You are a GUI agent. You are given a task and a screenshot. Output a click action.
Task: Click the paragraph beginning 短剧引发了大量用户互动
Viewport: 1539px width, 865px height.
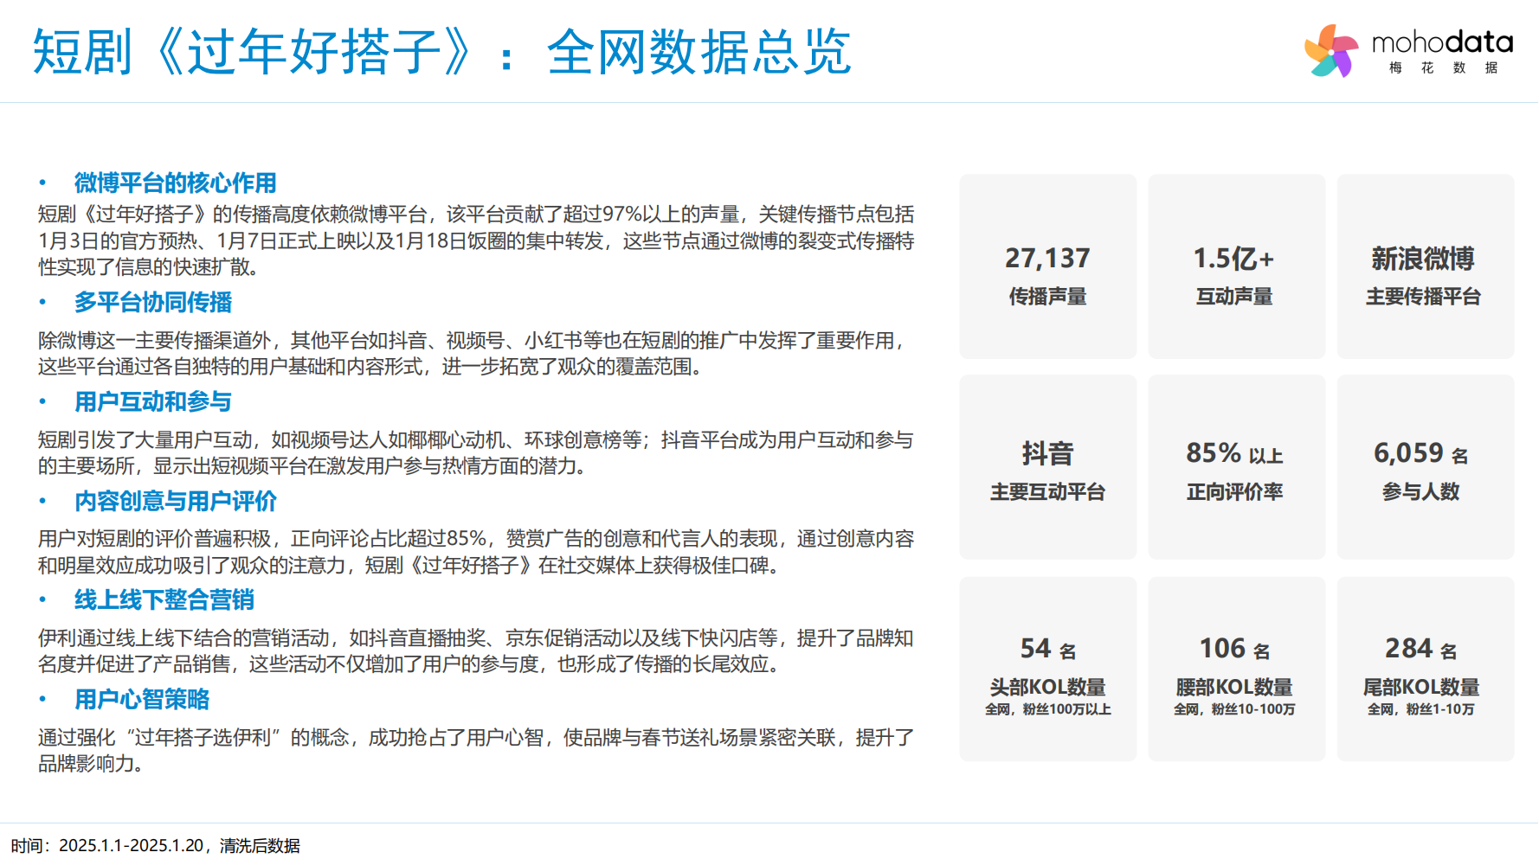pyautogui.click(x=475, y=453)
